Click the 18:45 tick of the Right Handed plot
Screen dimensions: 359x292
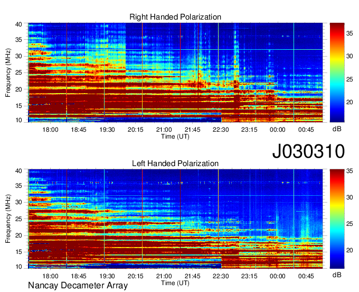(79, 130)
